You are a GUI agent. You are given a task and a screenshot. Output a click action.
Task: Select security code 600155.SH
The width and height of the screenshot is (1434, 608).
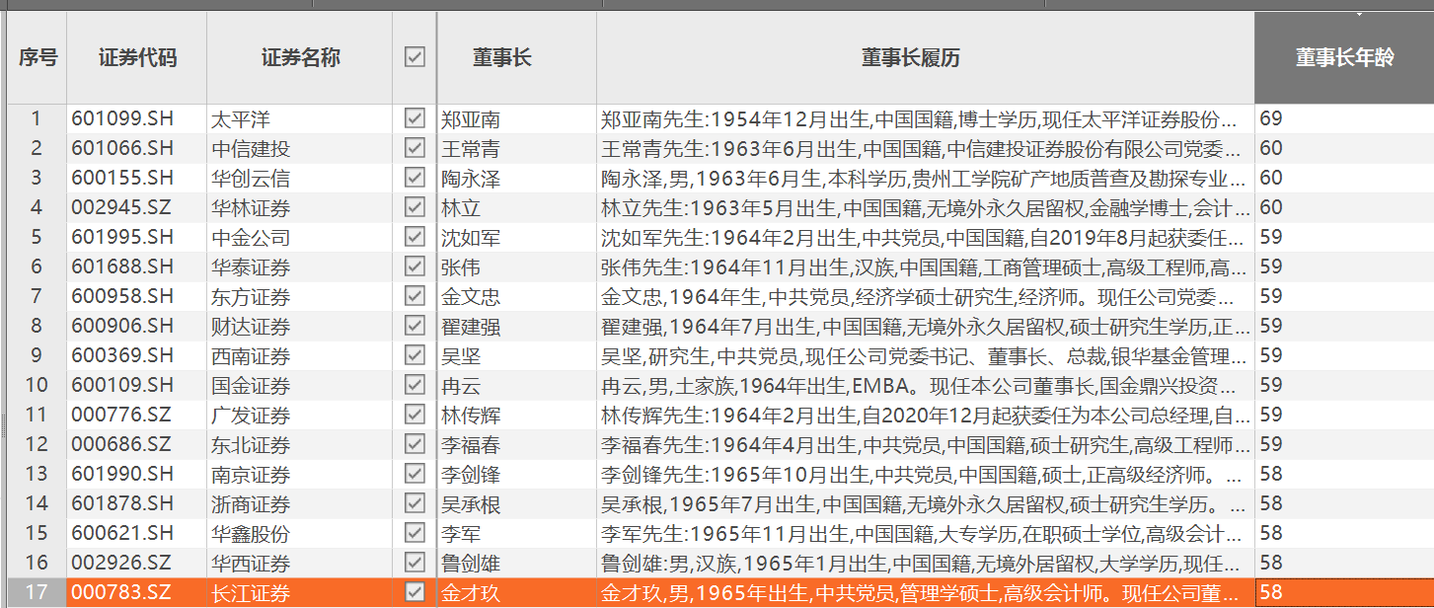coord(122,179)
